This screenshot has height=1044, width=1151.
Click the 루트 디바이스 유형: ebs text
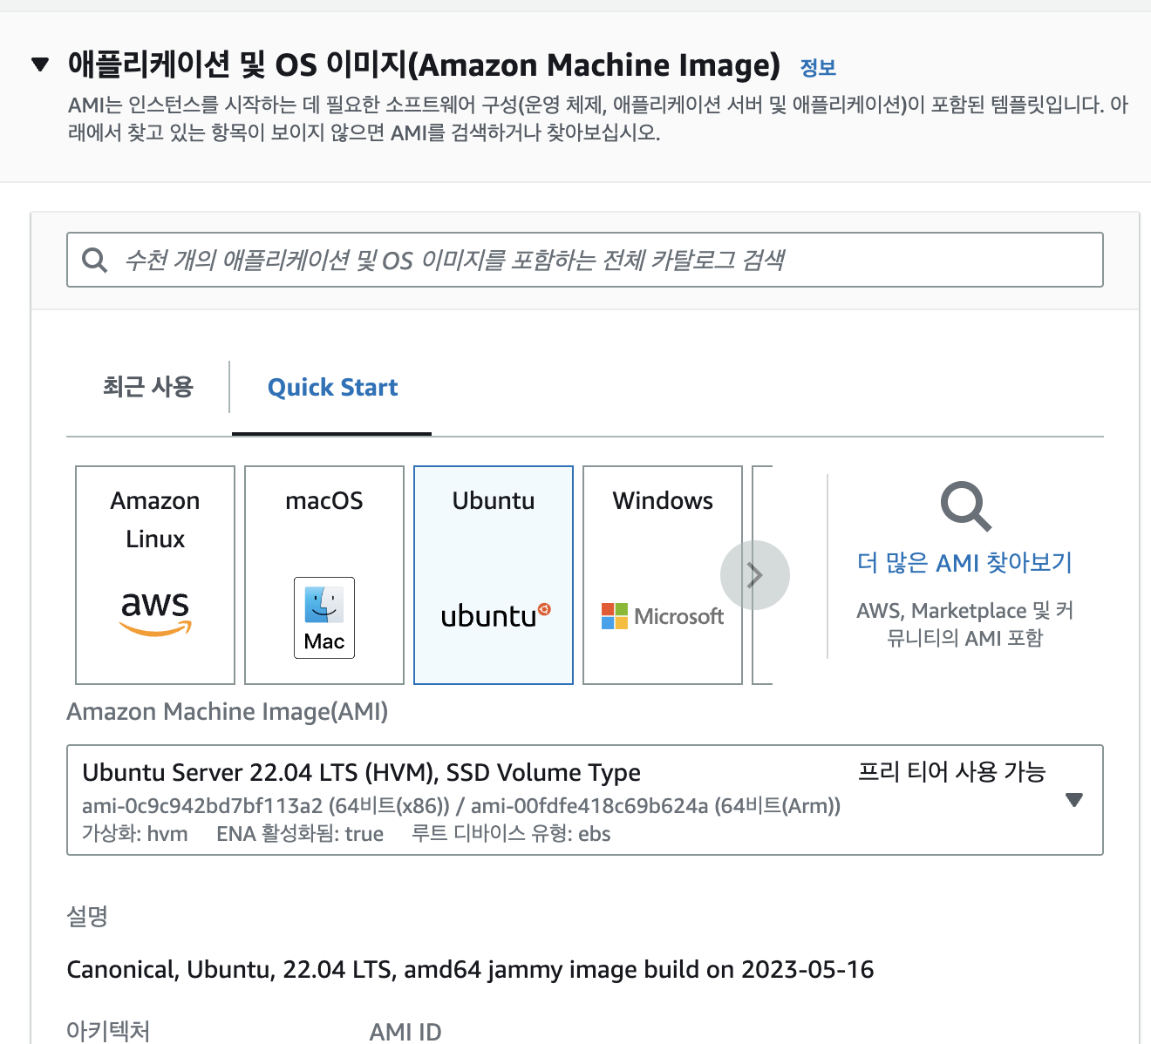pyautogui.click(x=511, y=834)
